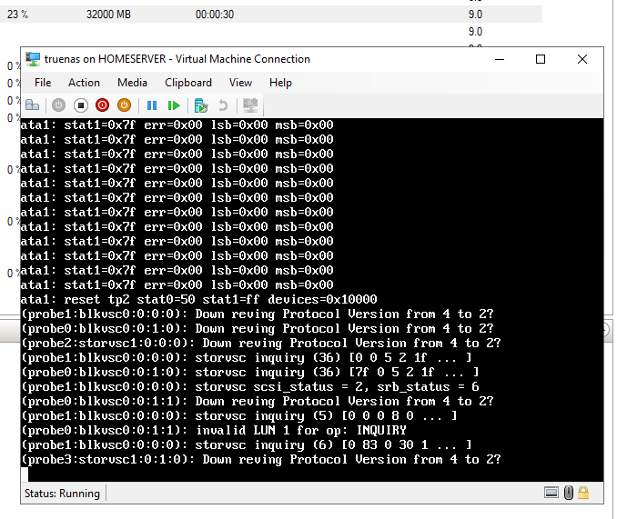Click the 'storvsc inquiry (5)' console line
Image resolution: width=617 pixels, height=519 pixels.
point(238,415)
